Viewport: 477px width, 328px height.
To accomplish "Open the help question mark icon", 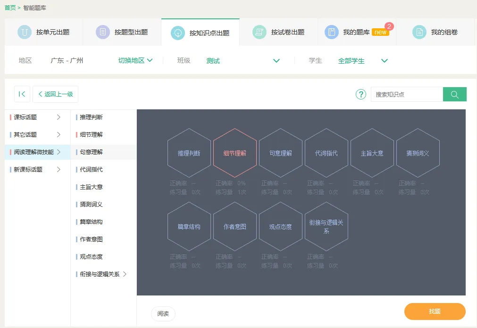I will pyautogui.click(x=360, y=94).
